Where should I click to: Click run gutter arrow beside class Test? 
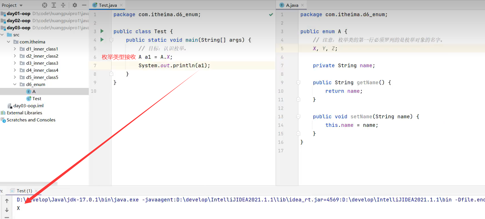[x=102, y=31]
